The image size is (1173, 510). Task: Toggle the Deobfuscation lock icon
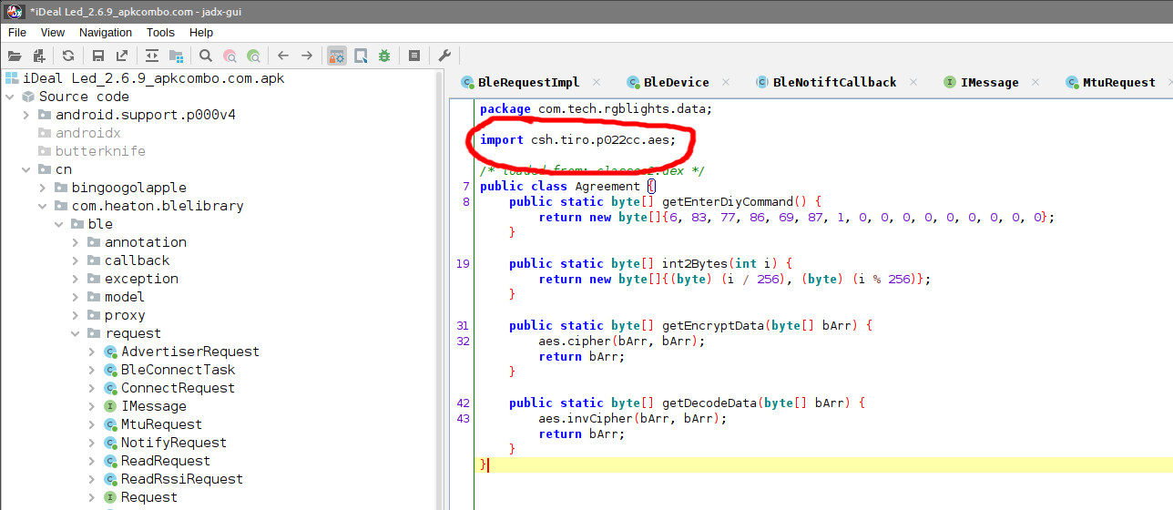pos(337,56)
